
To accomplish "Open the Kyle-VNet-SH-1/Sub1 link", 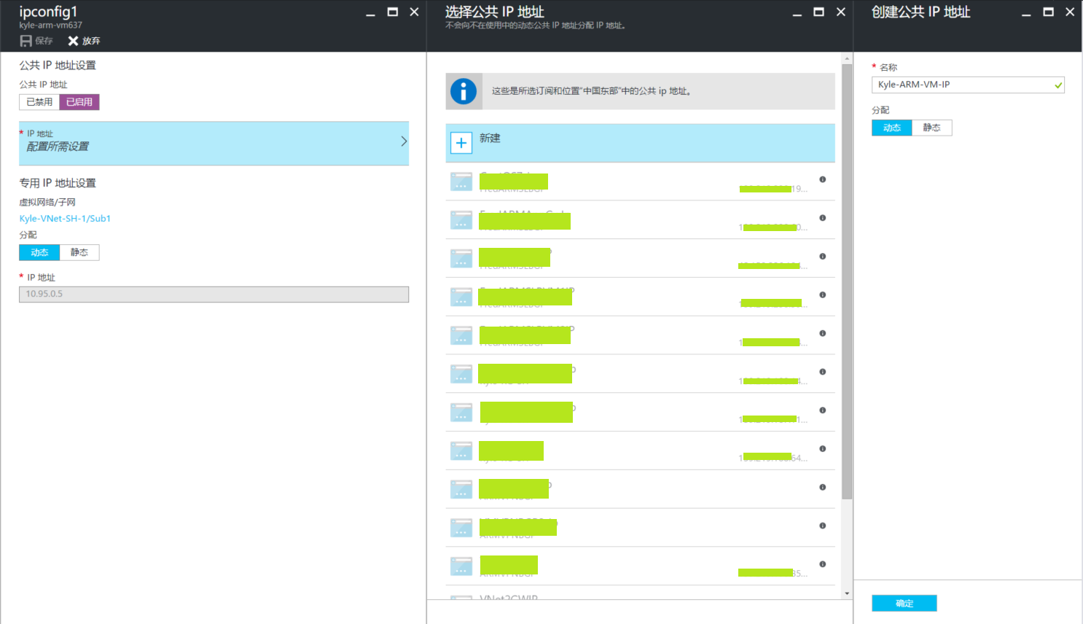I will click(x=65, y=218).
